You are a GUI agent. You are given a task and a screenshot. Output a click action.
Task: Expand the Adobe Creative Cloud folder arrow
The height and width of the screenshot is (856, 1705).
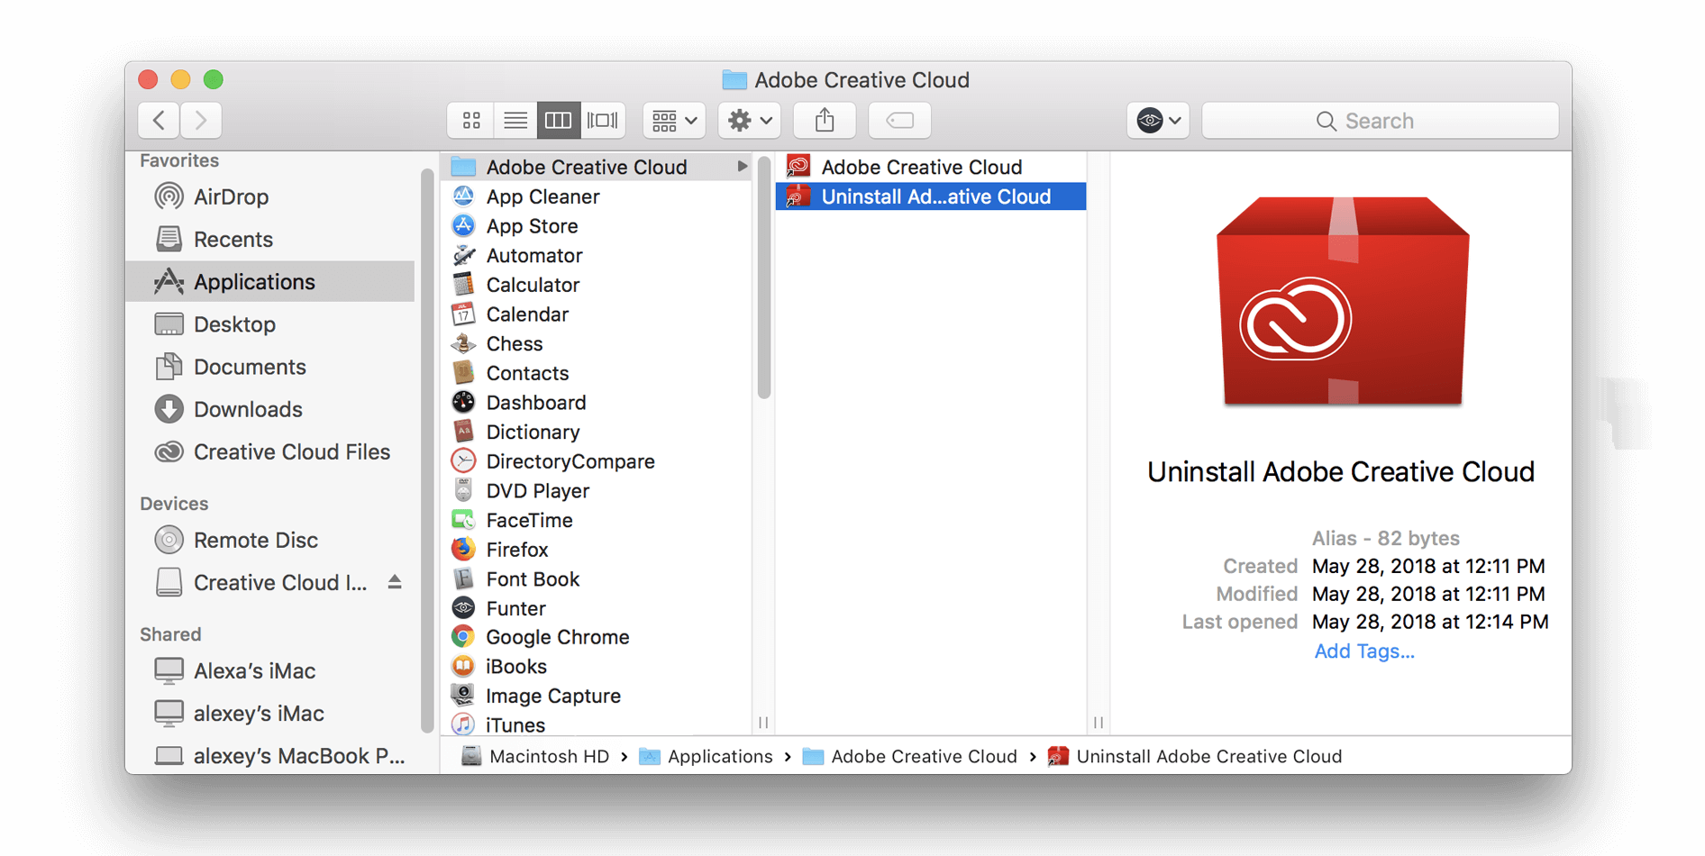742,167
